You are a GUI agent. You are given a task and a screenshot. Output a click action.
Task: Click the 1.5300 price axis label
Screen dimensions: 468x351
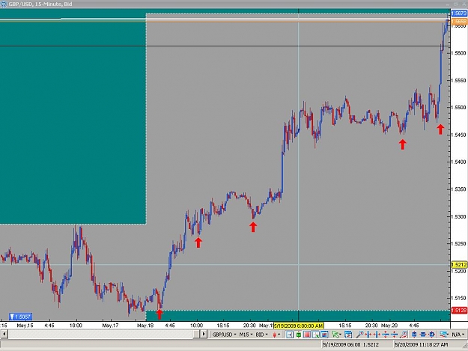click(x=458, y=216)
